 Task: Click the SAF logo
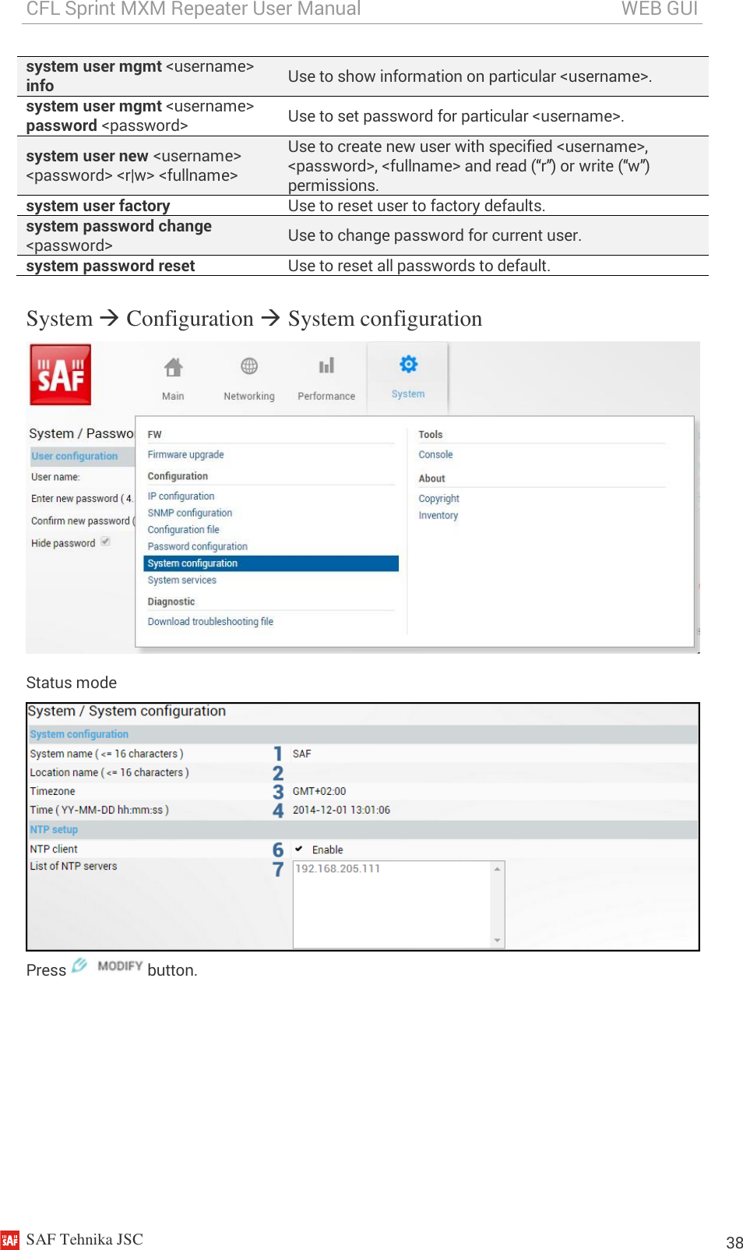pos(61,375)
